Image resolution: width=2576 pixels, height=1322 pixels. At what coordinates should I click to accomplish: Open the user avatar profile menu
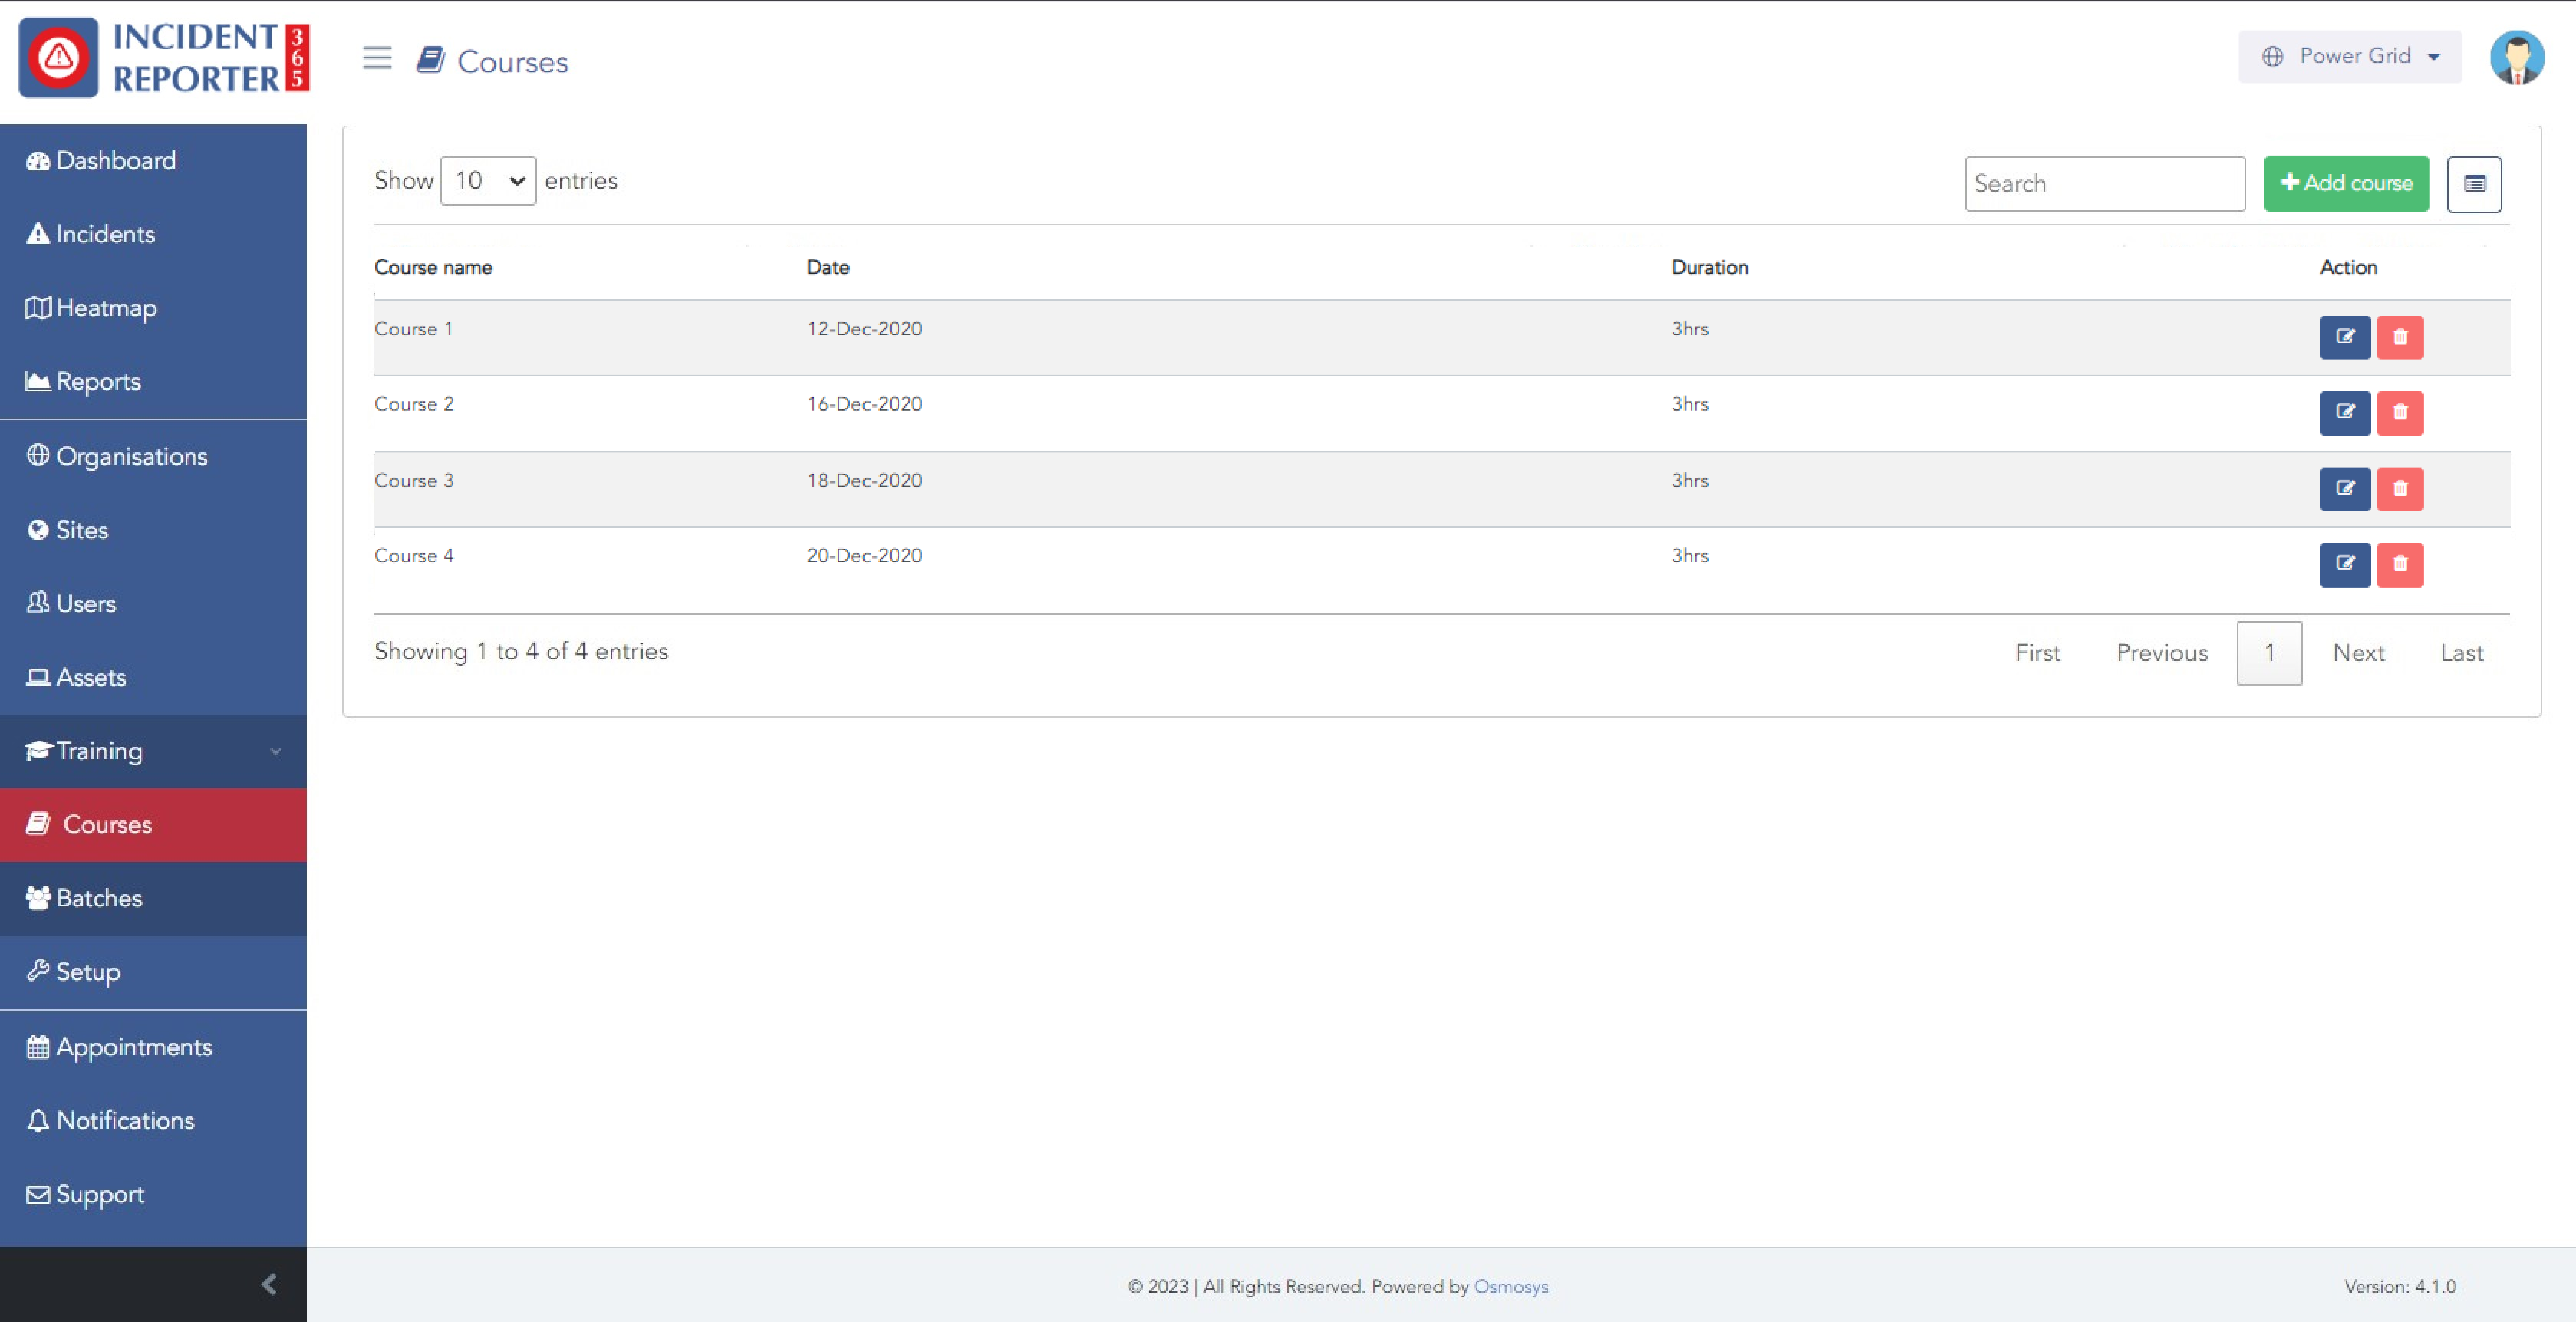pyautogui.click(x=2516, y=58)
